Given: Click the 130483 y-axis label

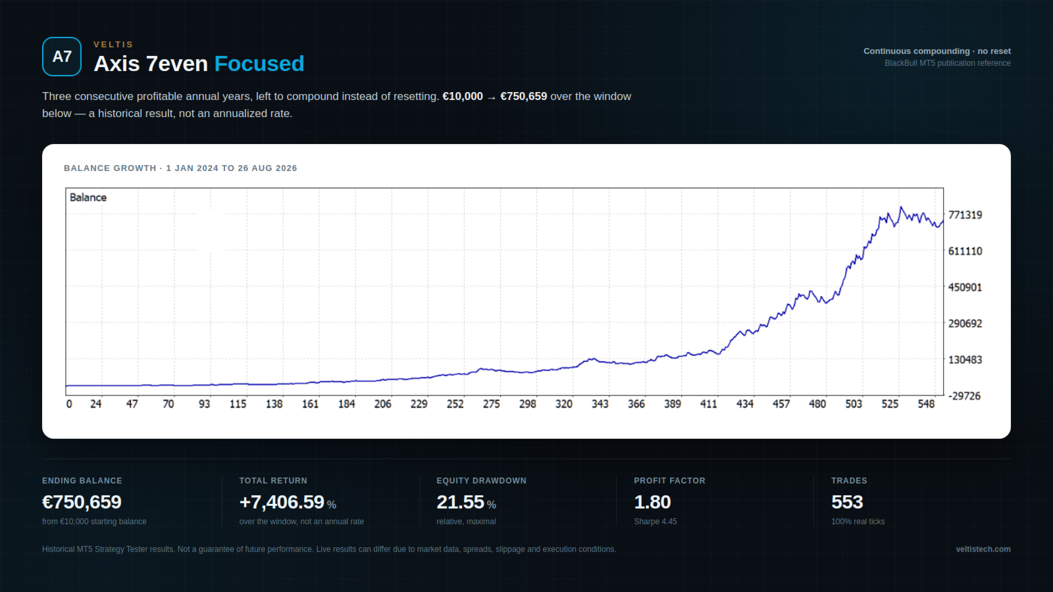Looking at the screenshot, I should click(965, 360).
